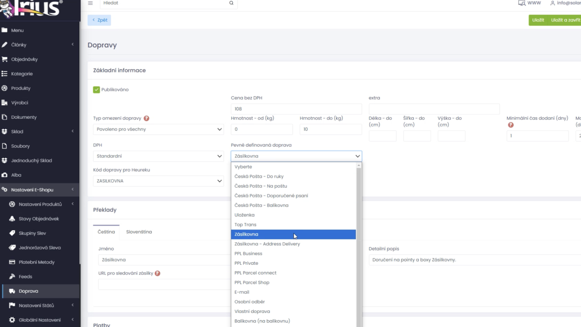The height and width of the screenshot is (327, 581).
Task: Click the Minimální čas dodání field
Action: click(x=537, y=136)
